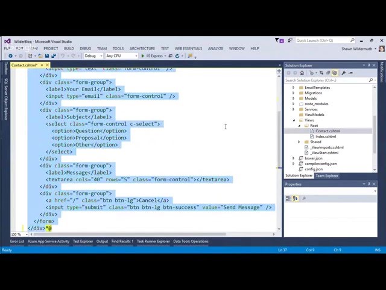Open the Properties object selector dropdown
This screenshot has width=386, height=290.
375,191
